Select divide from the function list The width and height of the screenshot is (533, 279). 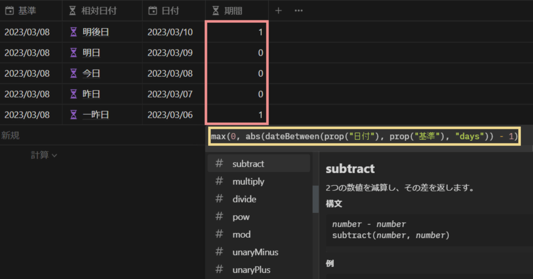pyautogui.click(x=244, y=199)
